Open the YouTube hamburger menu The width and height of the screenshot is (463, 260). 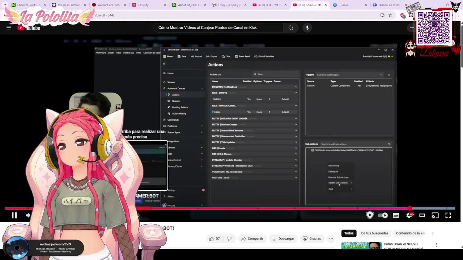(9, 28)
